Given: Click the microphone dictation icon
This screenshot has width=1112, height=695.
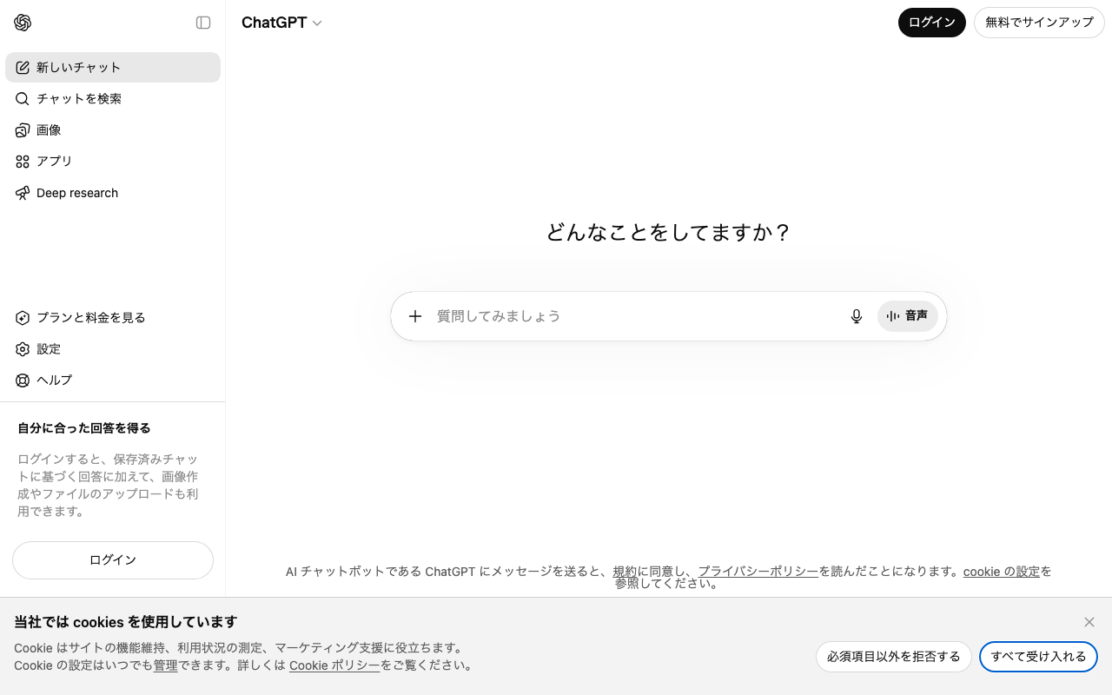Looking at the screenshot, I should tap(857, 316).
